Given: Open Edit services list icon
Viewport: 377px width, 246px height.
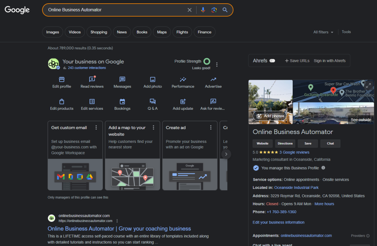Looking at the screenshot, I should coord(92,102).
